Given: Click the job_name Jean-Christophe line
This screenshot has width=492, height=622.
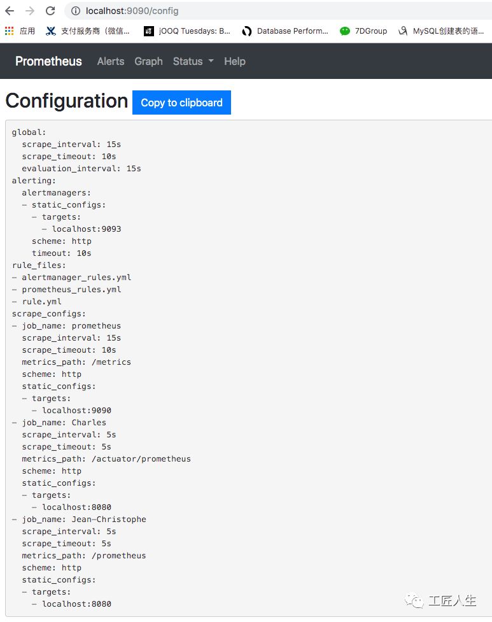Looking at the screenshot, I should 79,519.
